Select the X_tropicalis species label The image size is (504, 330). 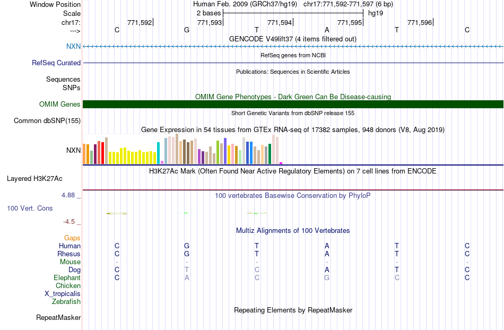pyautogui.click(x=63, y=294)
